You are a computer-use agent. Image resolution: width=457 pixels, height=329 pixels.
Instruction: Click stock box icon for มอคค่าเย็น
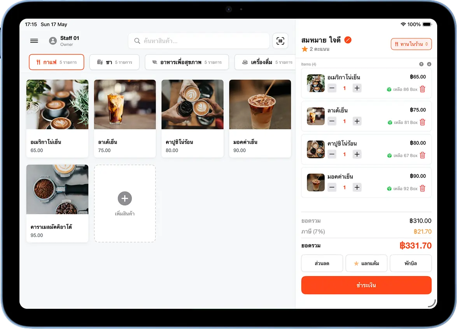coord(389,189)
